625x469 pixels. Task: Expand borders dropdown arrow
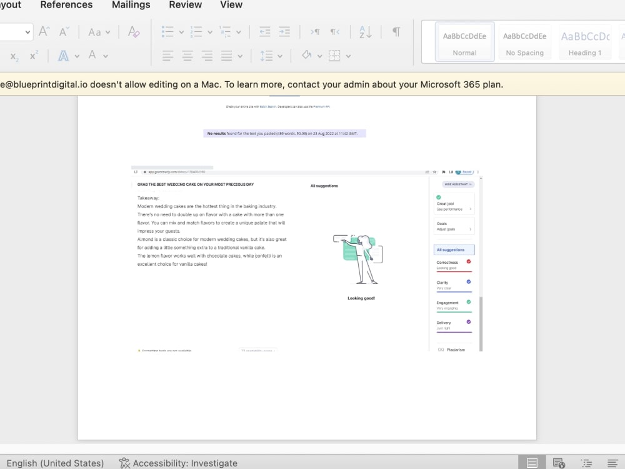click(348, 56)
